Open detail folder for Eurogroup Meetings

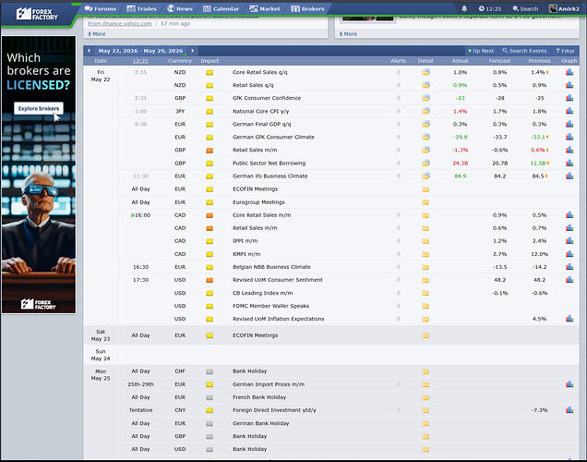coord(425,202)
